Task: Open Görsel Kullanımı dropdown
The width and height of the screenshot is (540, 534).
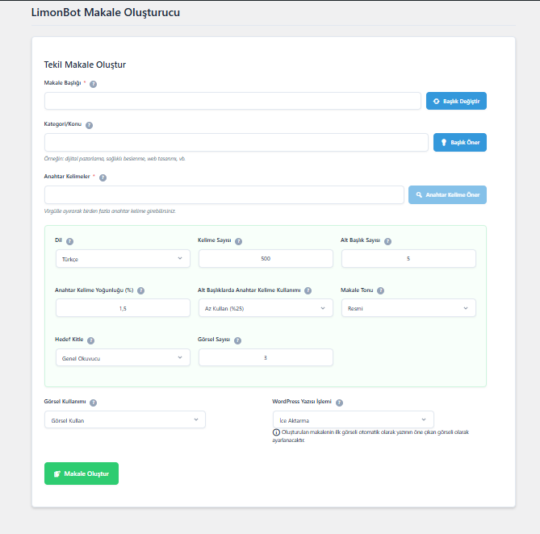Action: tap(125, 419)
